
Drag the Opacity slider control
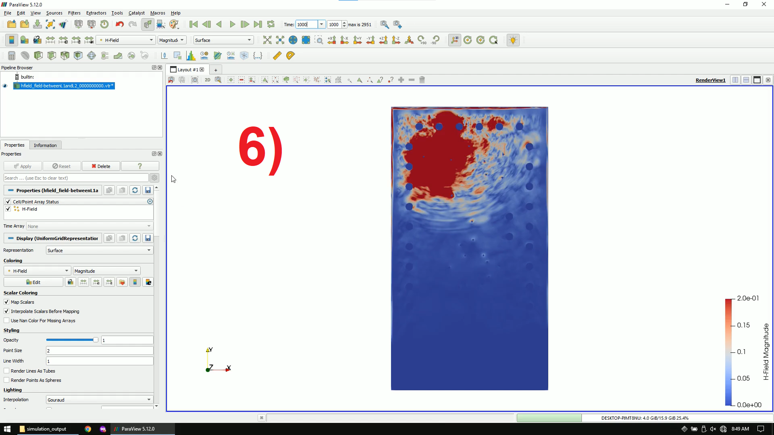pyautogui.click(x=95, y=340)
